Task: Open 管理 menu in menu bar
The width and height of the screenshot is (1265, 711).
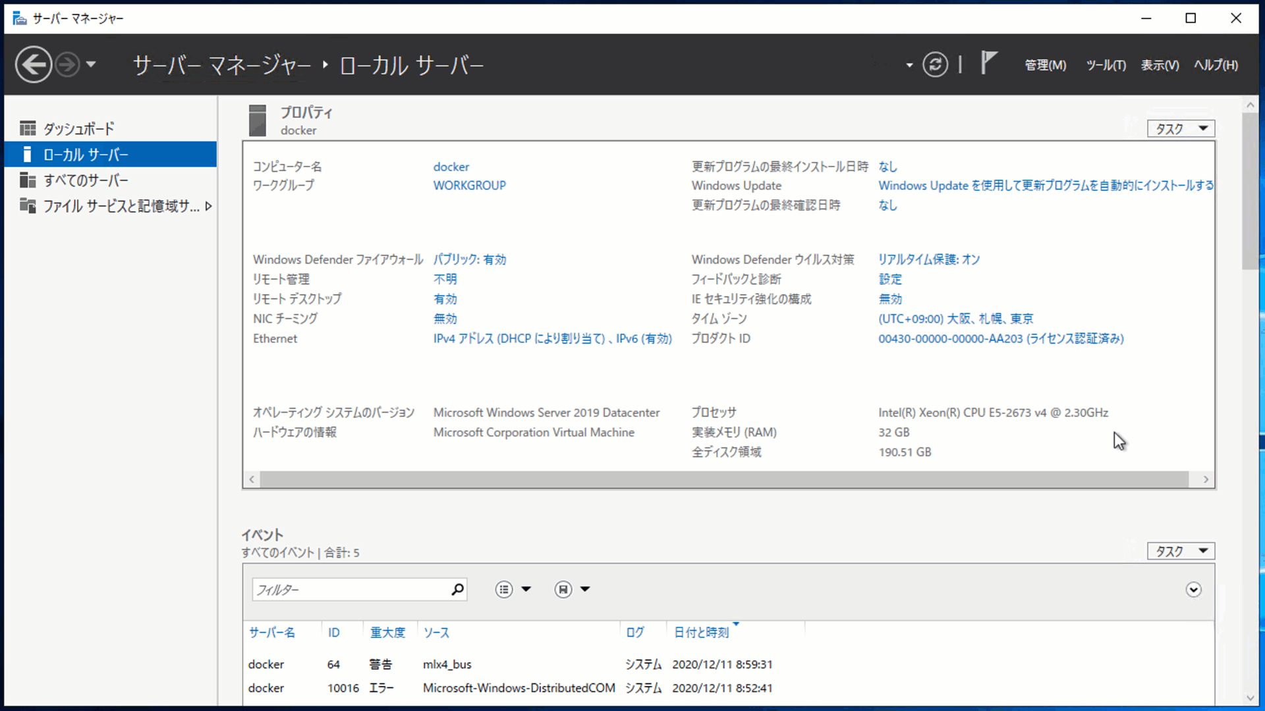Action: 1045,65
